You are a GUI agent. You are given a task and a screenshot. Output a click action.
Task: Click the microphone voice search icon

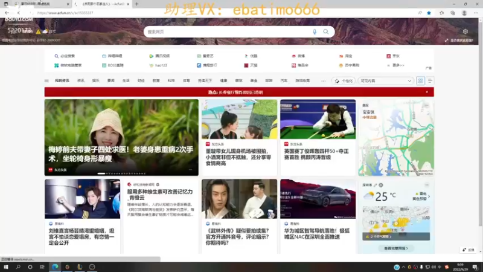(x=315, y=32)
